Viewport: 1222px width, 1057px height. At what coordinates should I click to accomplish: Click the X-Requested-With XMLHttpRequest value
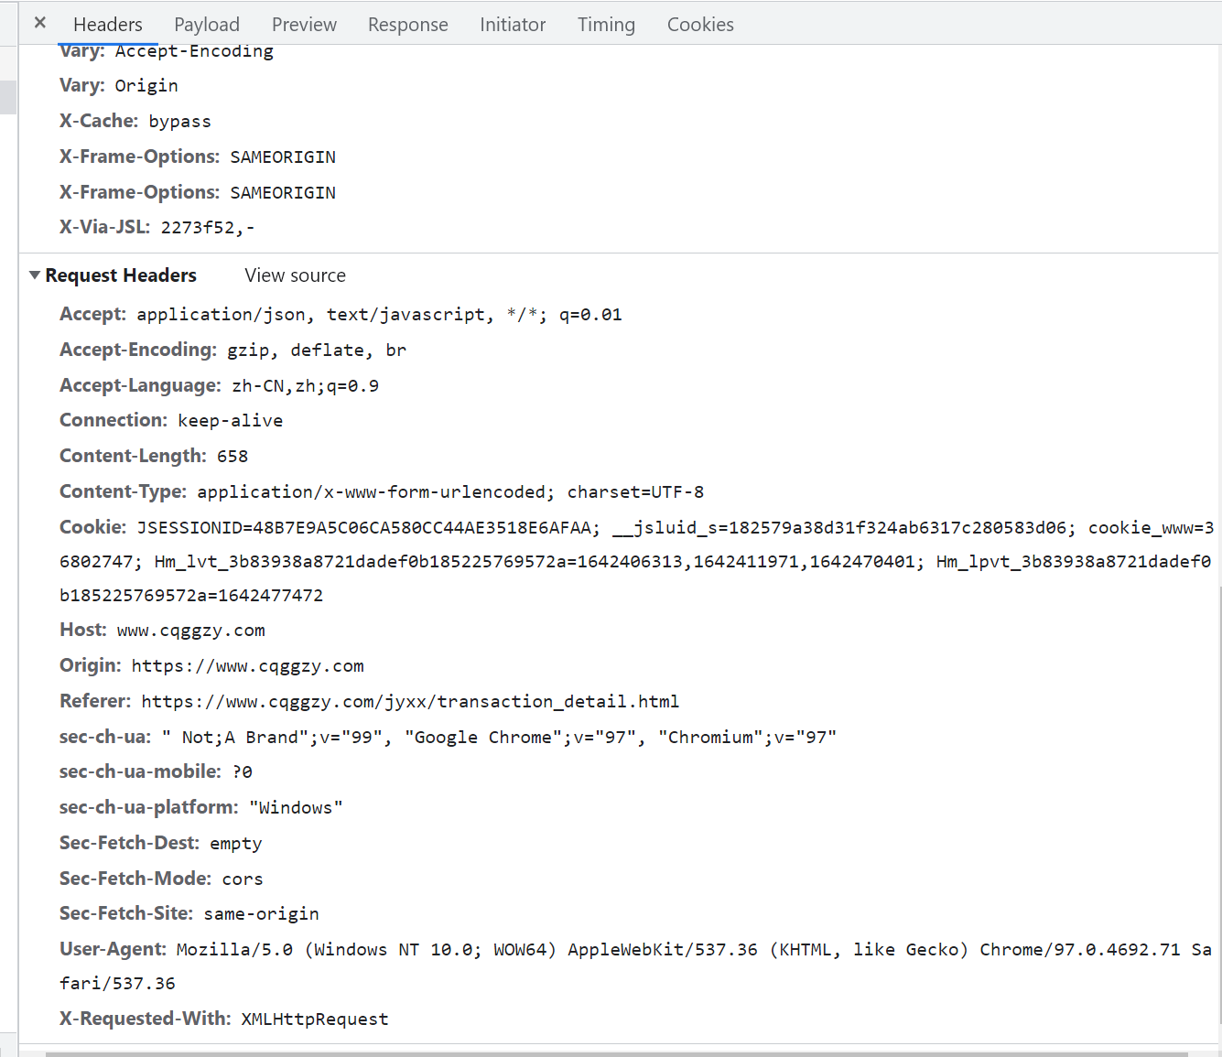point(314,1019)
